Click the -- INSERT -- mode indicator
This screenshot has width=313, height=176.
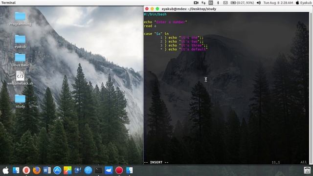click(x=156, y=162)
